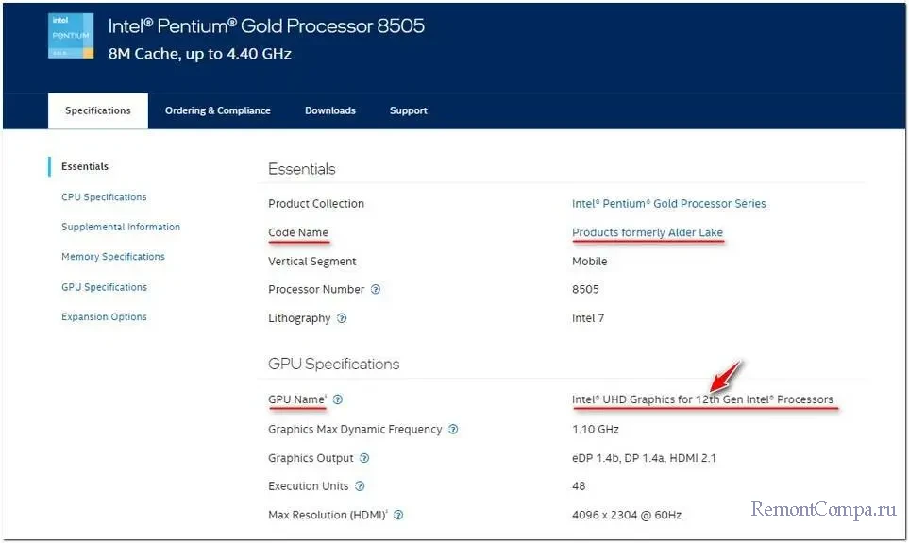
Task: Click the Intel Pentium Gold badge logo
Action: [x=71, y=37]
